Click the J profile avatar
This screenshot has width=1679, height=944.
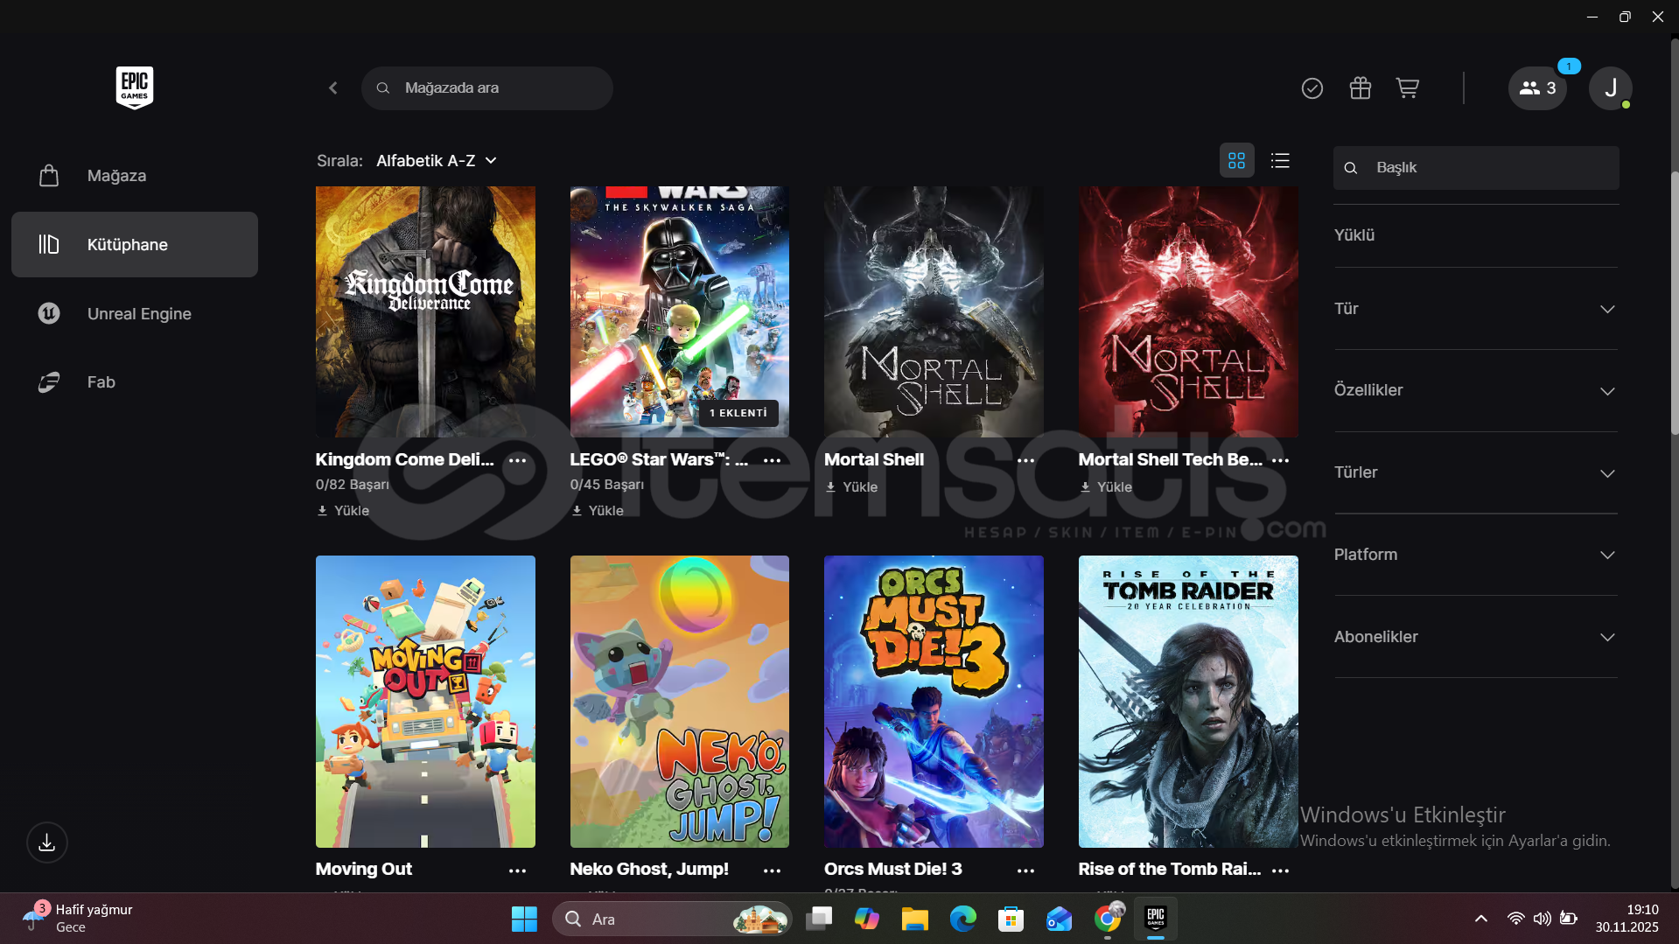pyautogui.click(x=1610, y=88)
